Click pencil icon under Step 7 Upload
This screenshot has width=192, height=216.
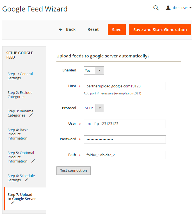tap(13, 203)
